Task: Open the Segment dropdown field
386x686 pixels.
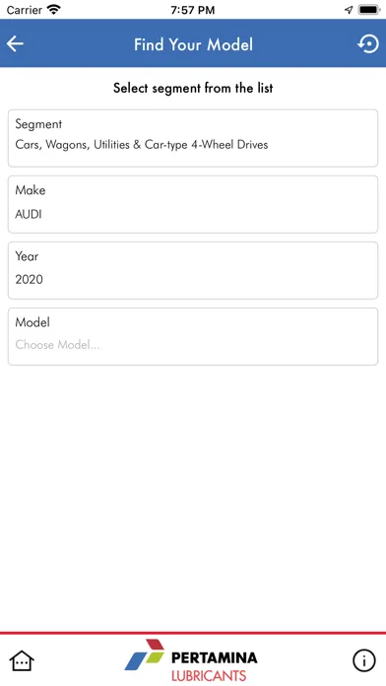Action: (193, 138)
